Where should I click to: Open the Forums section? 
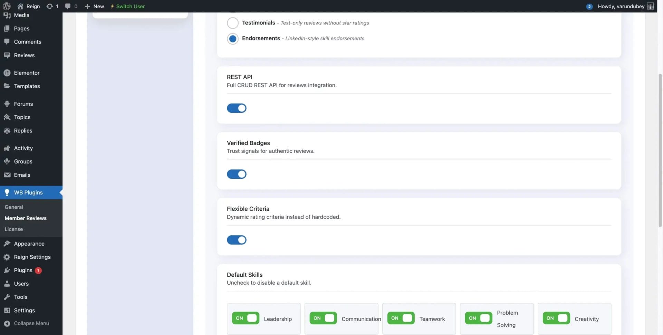[23, 104]
